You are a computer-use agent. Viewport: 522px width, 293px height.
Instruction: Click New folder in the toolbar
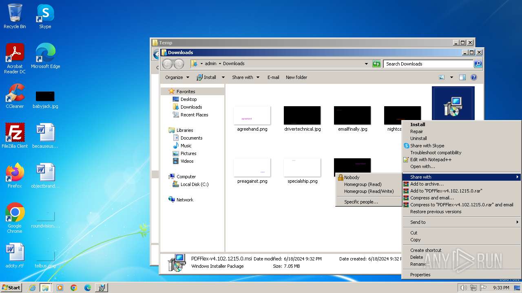point(296,77)
